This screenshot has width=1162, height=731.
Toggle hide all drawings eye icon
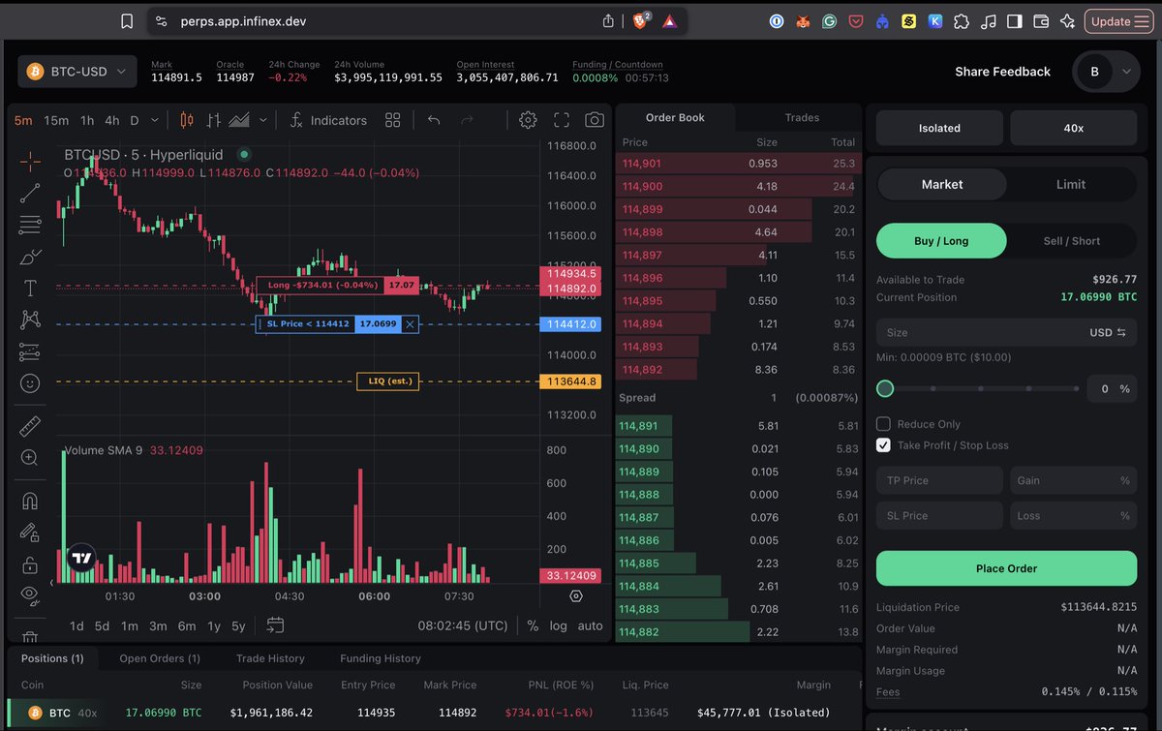pyautogui.click(x=30, y=595)
